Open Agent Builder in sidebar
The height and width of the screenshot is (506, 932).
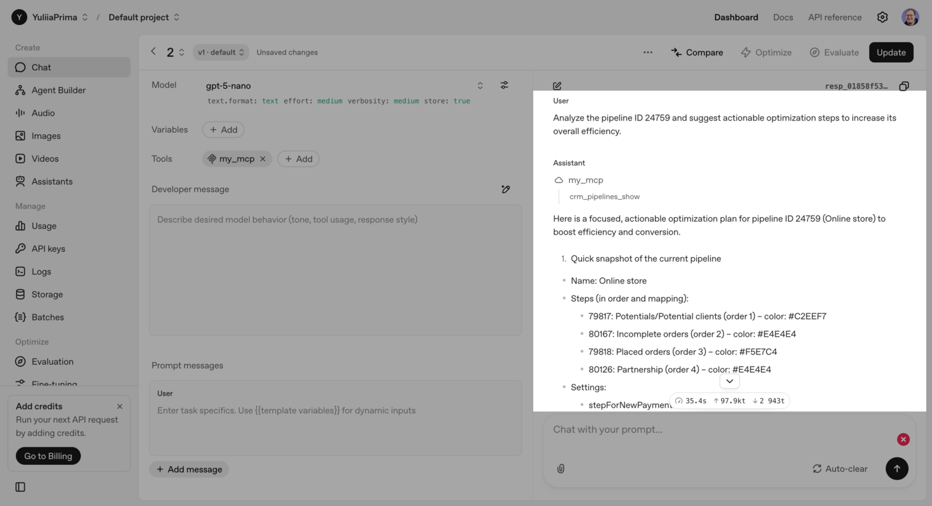coord(58,90)
